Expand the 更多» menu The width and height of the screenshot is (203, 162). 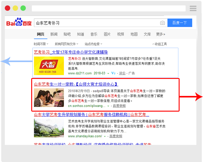(161, 34)
